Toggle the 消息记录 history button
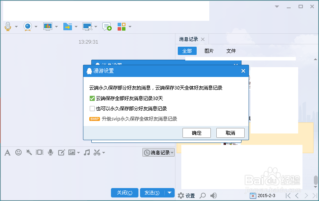 coord(159,152)
